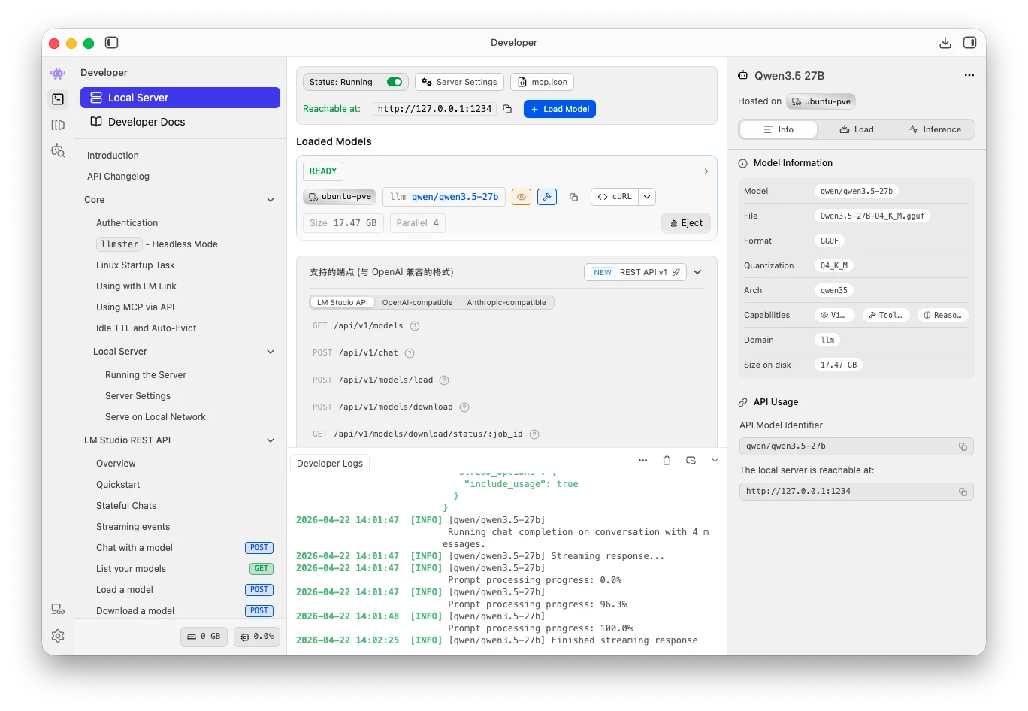Open the Quickstart docs page
1028x711 pixels.
pos(118,485)
